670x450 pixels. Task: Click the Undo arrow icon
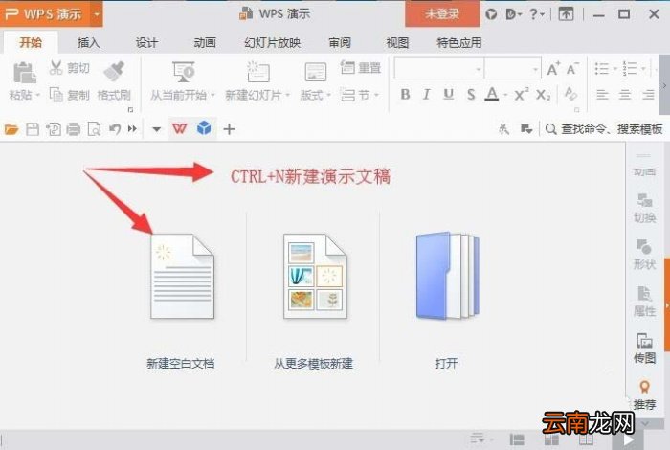[115, 128]
